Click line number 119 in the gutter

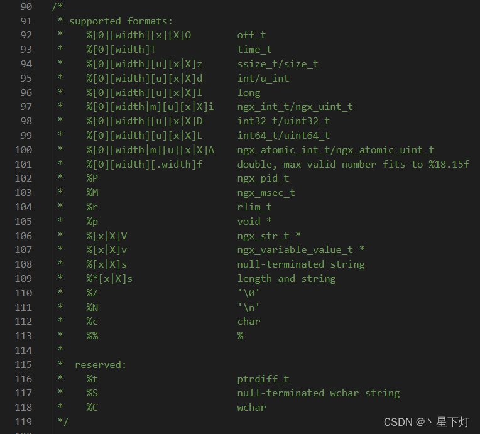[23, 422]
